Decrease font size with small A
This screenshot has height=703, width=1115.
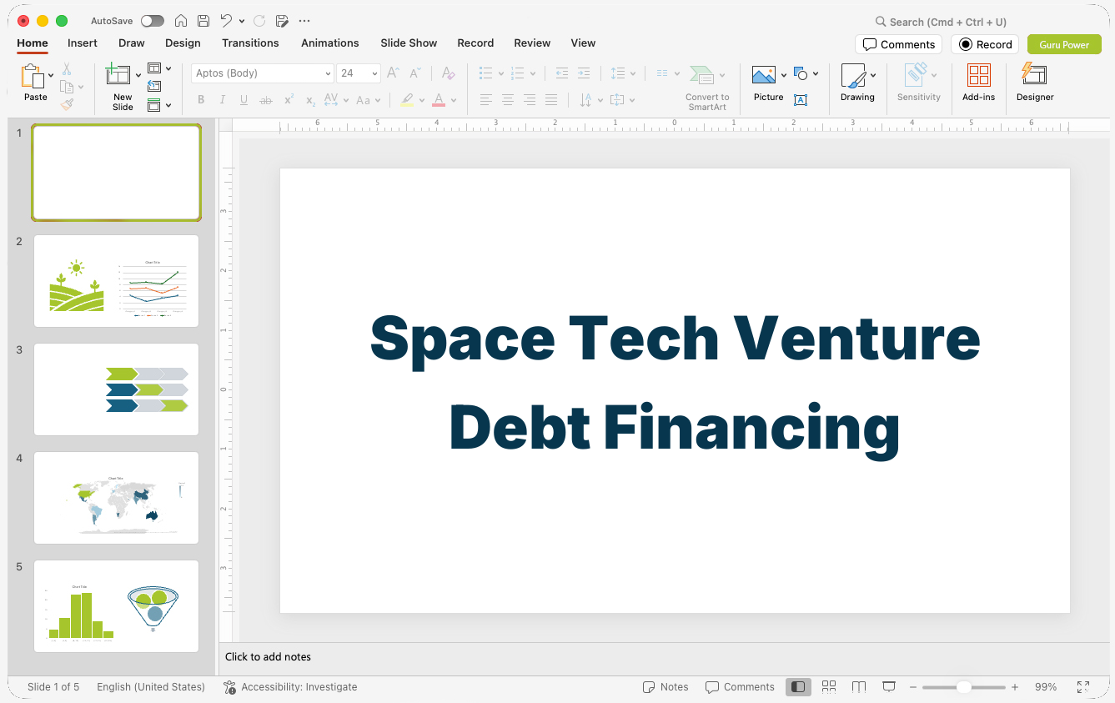click(x=415, y=73)
